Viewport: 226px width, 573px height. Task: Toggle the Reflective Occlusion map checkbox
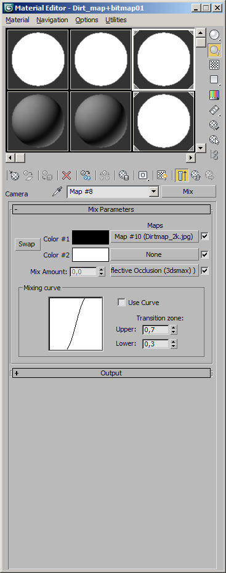[x=205, y=271]
